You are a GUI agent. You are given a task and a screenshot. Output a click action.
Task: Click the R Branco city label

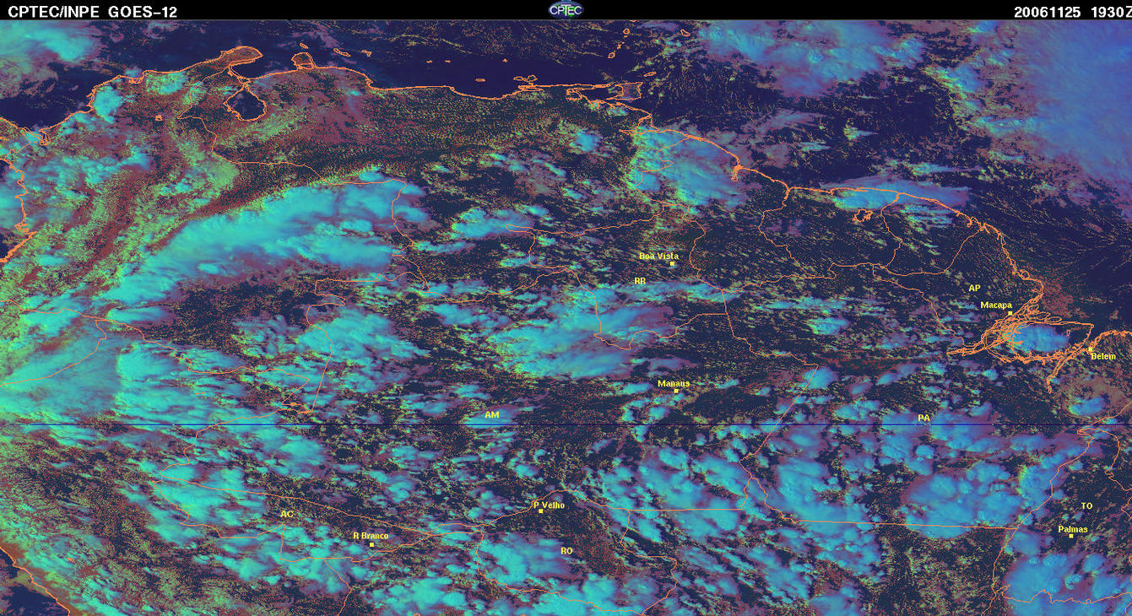[370, 536]
